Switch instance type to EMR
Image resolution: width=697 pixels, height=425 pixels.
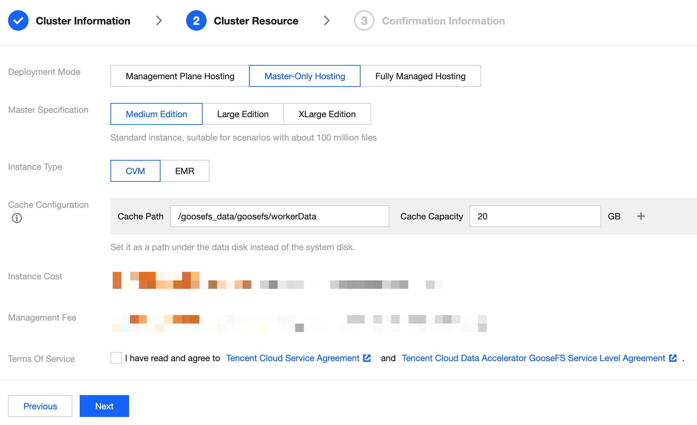pyautogui.click(x=185, y=171)
